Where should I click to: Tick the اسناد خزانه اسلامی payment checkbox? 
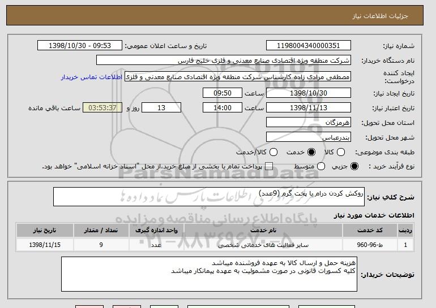click(x=269, y=166)
